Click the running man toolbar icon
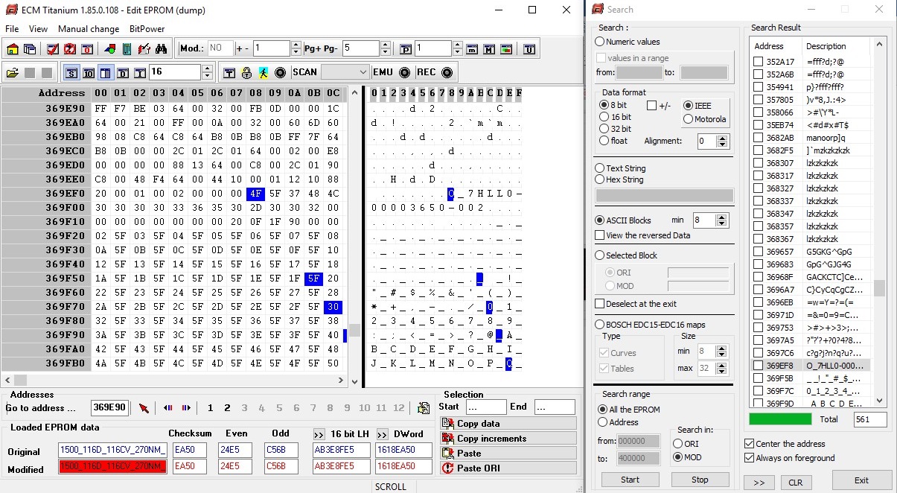897x493 pixels. [x=264, y=72]
